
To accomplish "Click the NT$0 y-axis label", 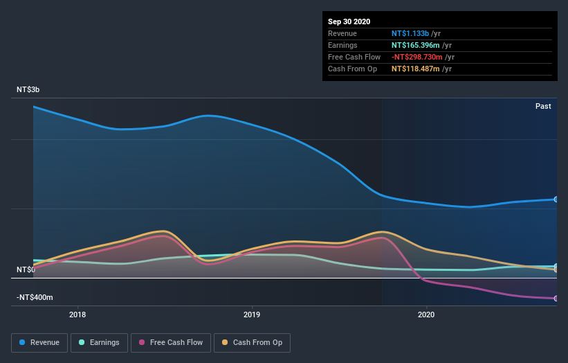I will (x=26, y=269).
